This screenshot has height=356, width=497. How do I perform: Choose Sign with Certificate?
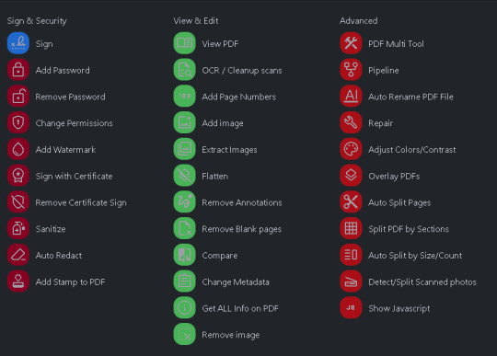click(74, 176)
